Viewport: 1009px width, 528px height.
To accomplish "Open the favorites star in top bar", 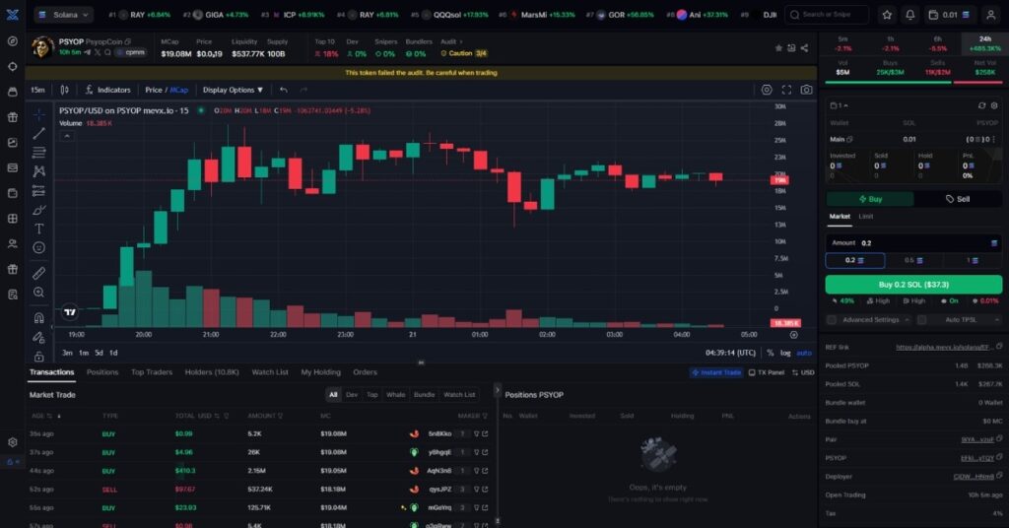I will click(x=887, y=15).
